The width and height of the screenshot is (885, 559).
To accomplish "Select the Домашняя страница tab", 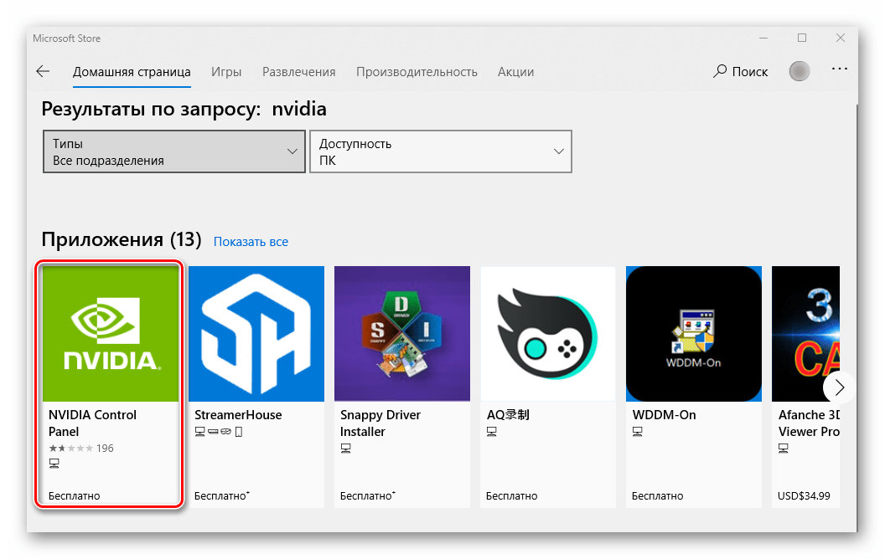I will 132,72.
